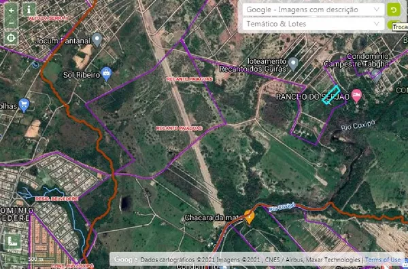Click the Chacara da mata label
This screenshot has height=269, width=408.
point(214,217)
